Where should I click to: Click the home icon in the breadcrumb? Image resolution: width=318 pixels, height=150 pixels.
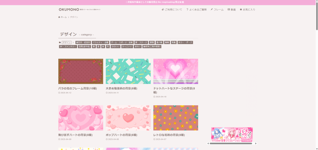(59, 17)
